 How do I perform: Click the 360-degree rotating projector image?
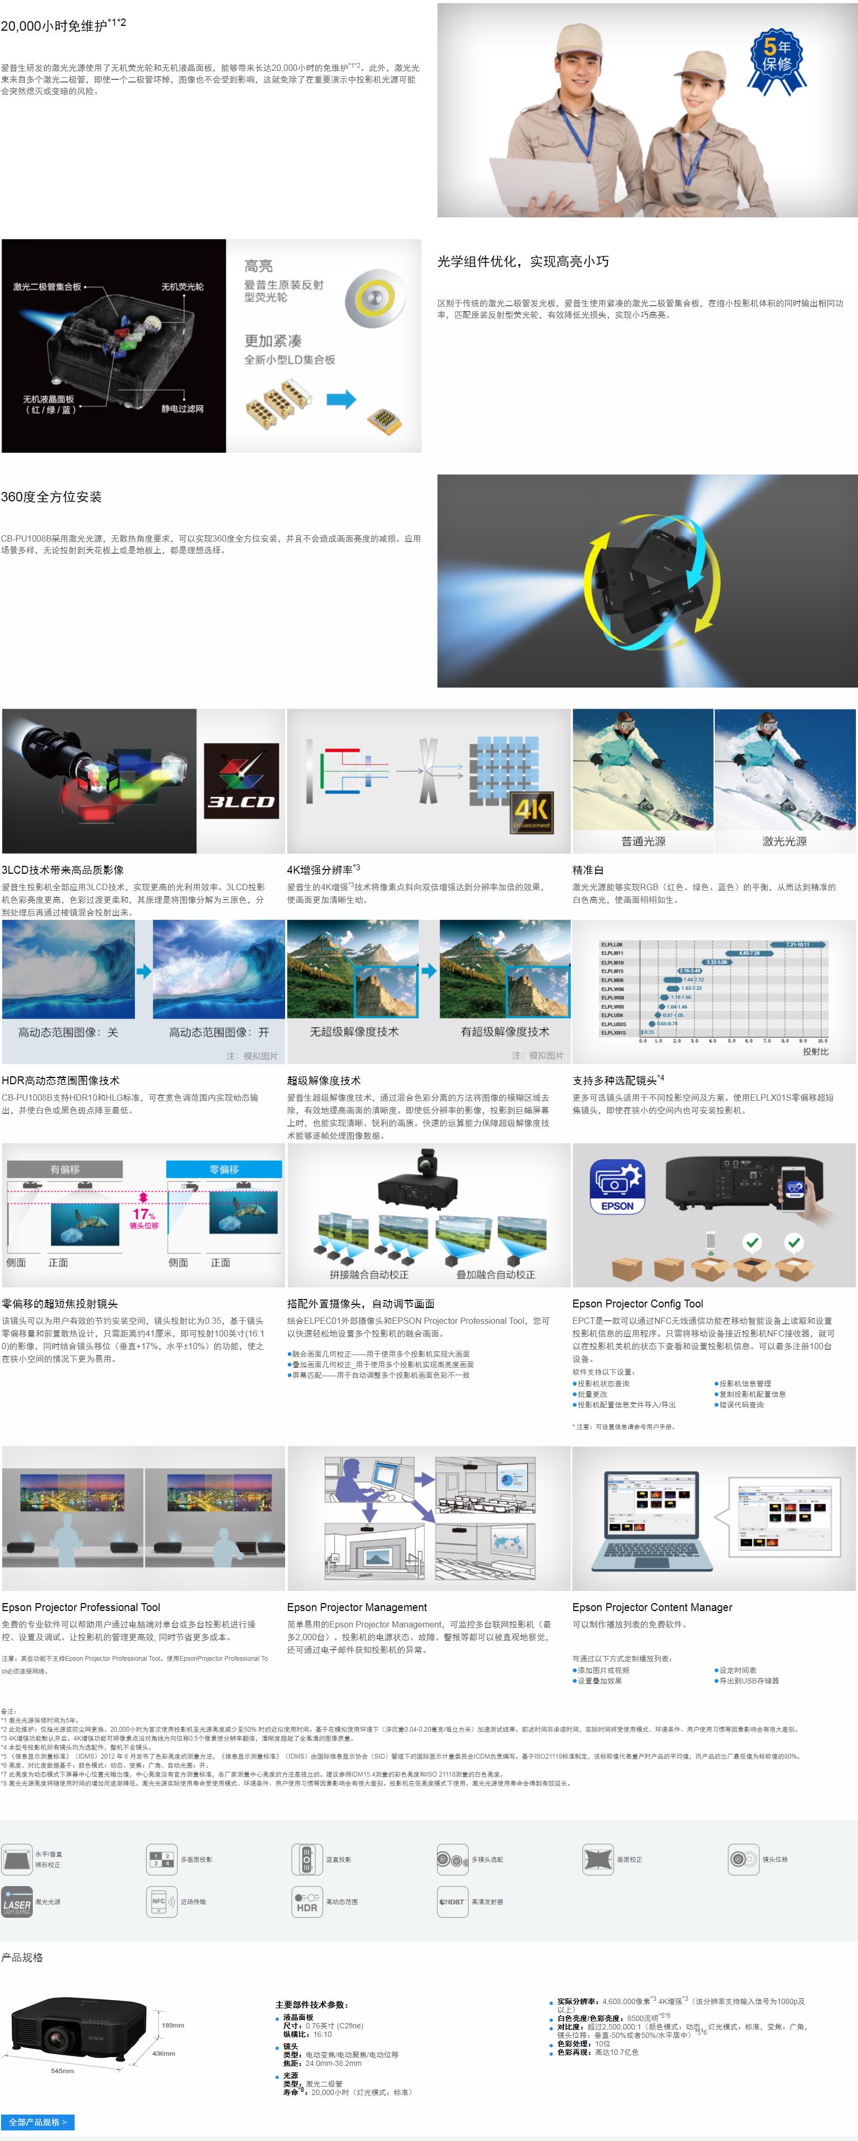click(x=647, y=581)
